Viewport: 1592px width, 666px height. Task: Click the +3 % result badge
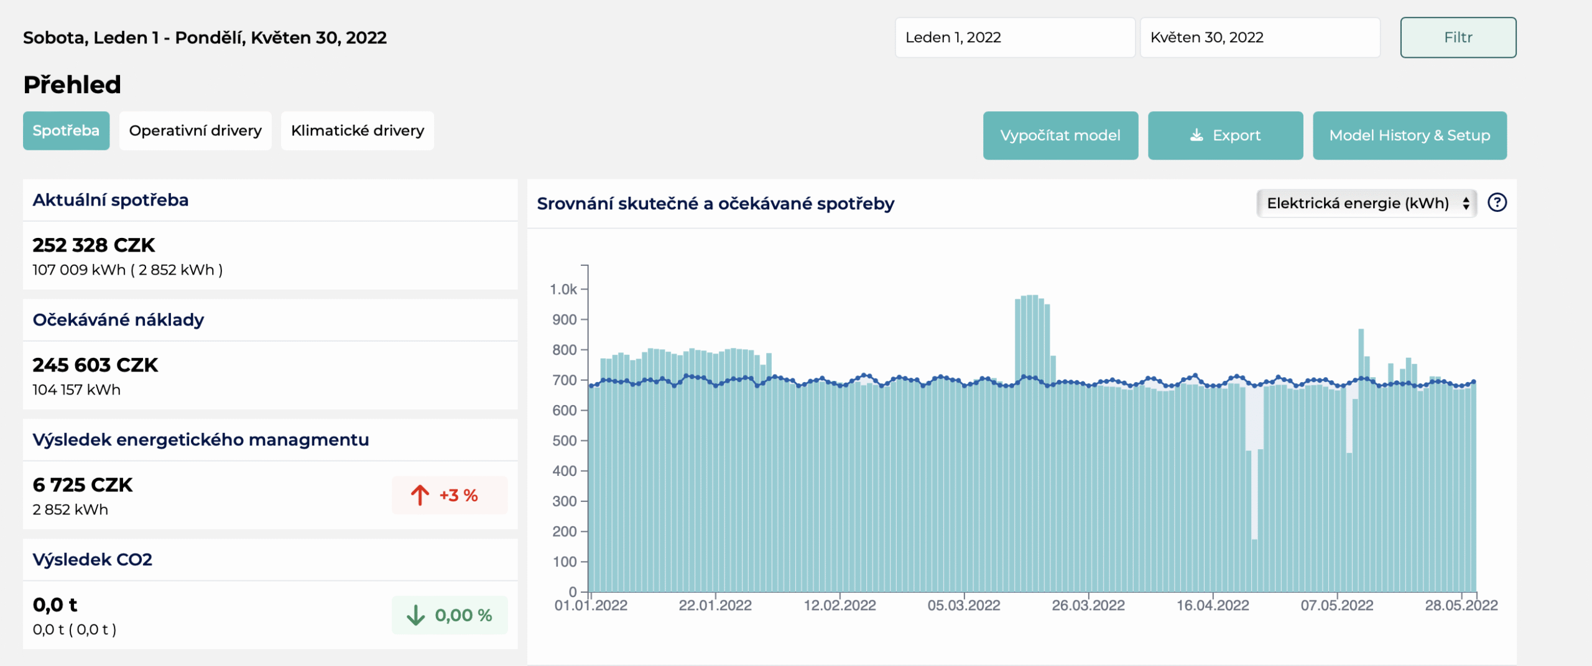click(x=450, y=495)
